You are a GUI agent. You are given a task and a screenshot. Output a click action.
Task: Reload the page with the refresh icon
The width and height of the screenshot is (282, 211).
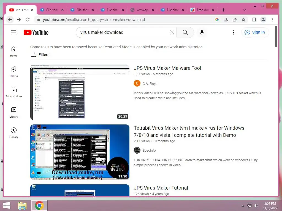28,20
